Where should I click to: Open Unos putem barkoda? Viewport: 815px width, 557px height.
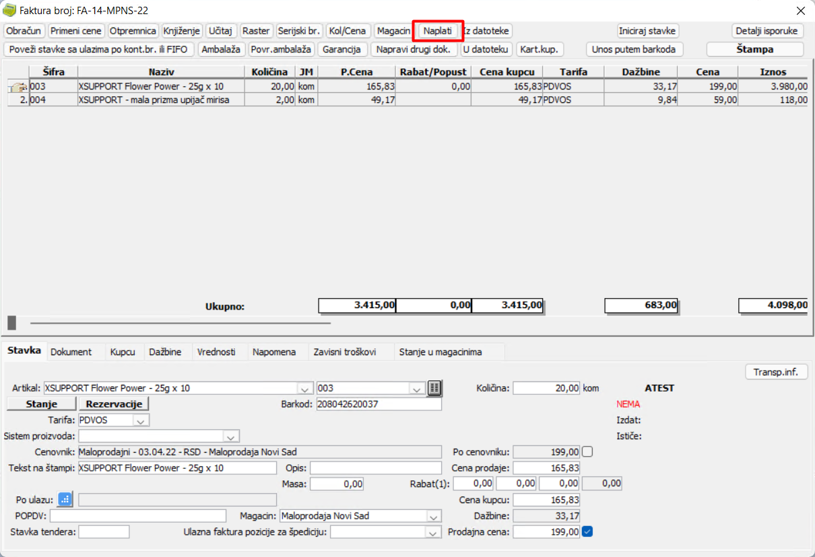[633, 49]
